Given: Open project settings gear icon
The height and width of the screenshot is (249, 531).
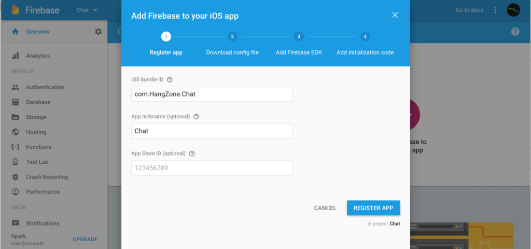Looking at the screenshot, I should 98,32.
